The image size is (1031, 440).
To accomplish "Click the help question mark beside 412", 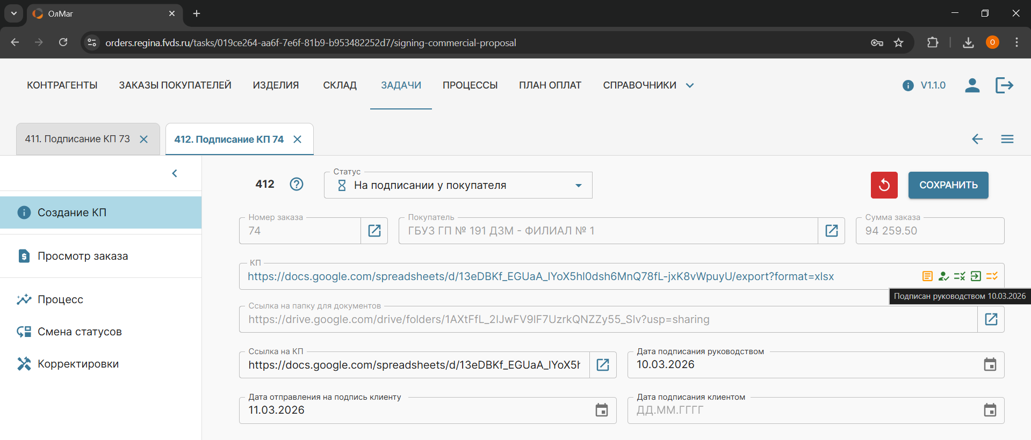I will click(297, 184).
